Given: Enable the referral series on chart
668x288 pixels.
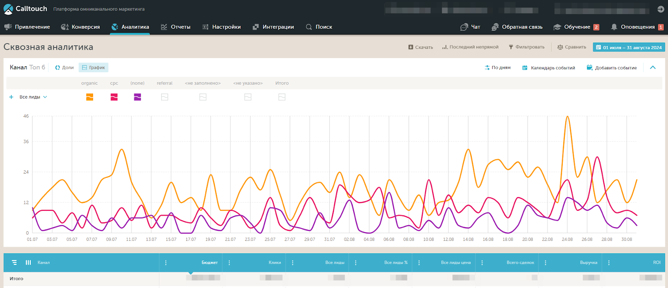Looking at the screenshot, I should coord(164,97).
